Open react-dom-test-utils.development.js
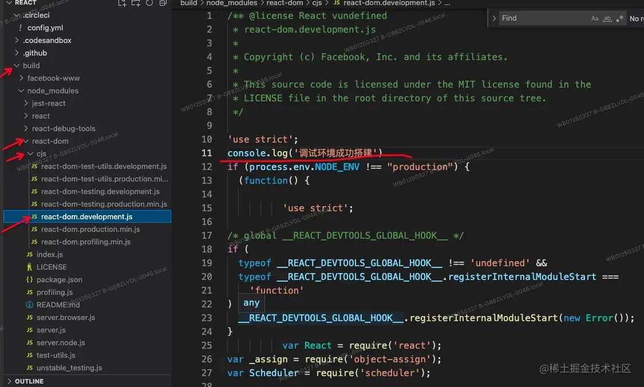 click(104, 167)
